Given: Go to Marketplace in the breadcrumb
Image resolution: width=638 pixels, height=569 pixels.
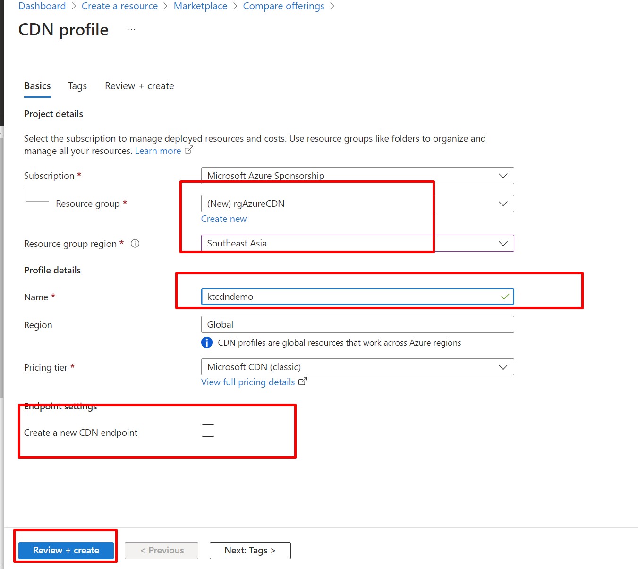Looking at the screenshot, I should point(200,6).
